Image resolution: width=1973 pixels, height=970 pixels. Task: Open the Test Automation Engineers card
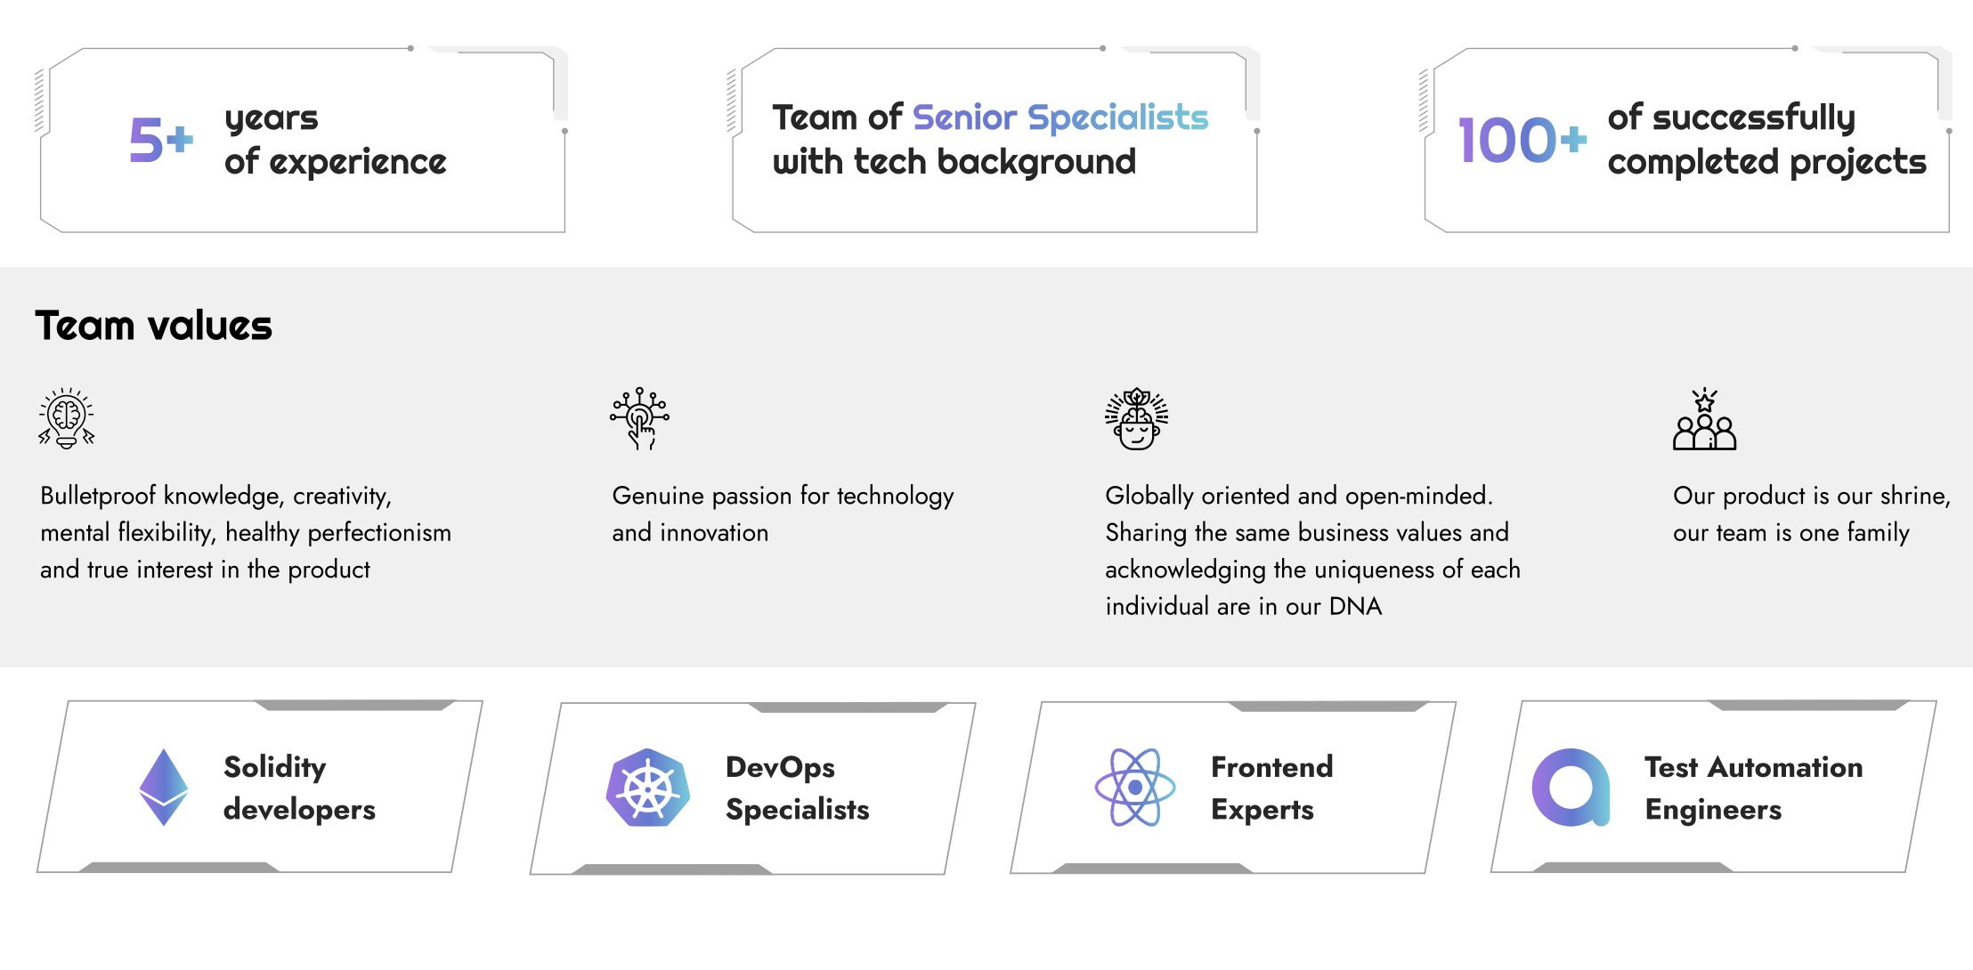click(1714, 787)
